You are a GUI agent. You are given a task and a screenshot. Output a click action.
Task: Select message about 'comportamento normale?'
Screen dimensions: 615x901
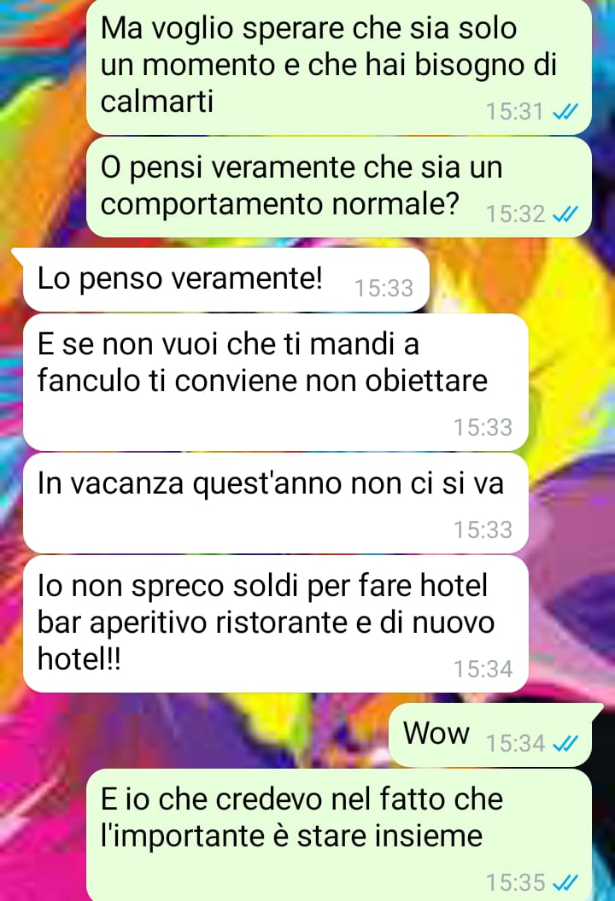click(338, 187)
